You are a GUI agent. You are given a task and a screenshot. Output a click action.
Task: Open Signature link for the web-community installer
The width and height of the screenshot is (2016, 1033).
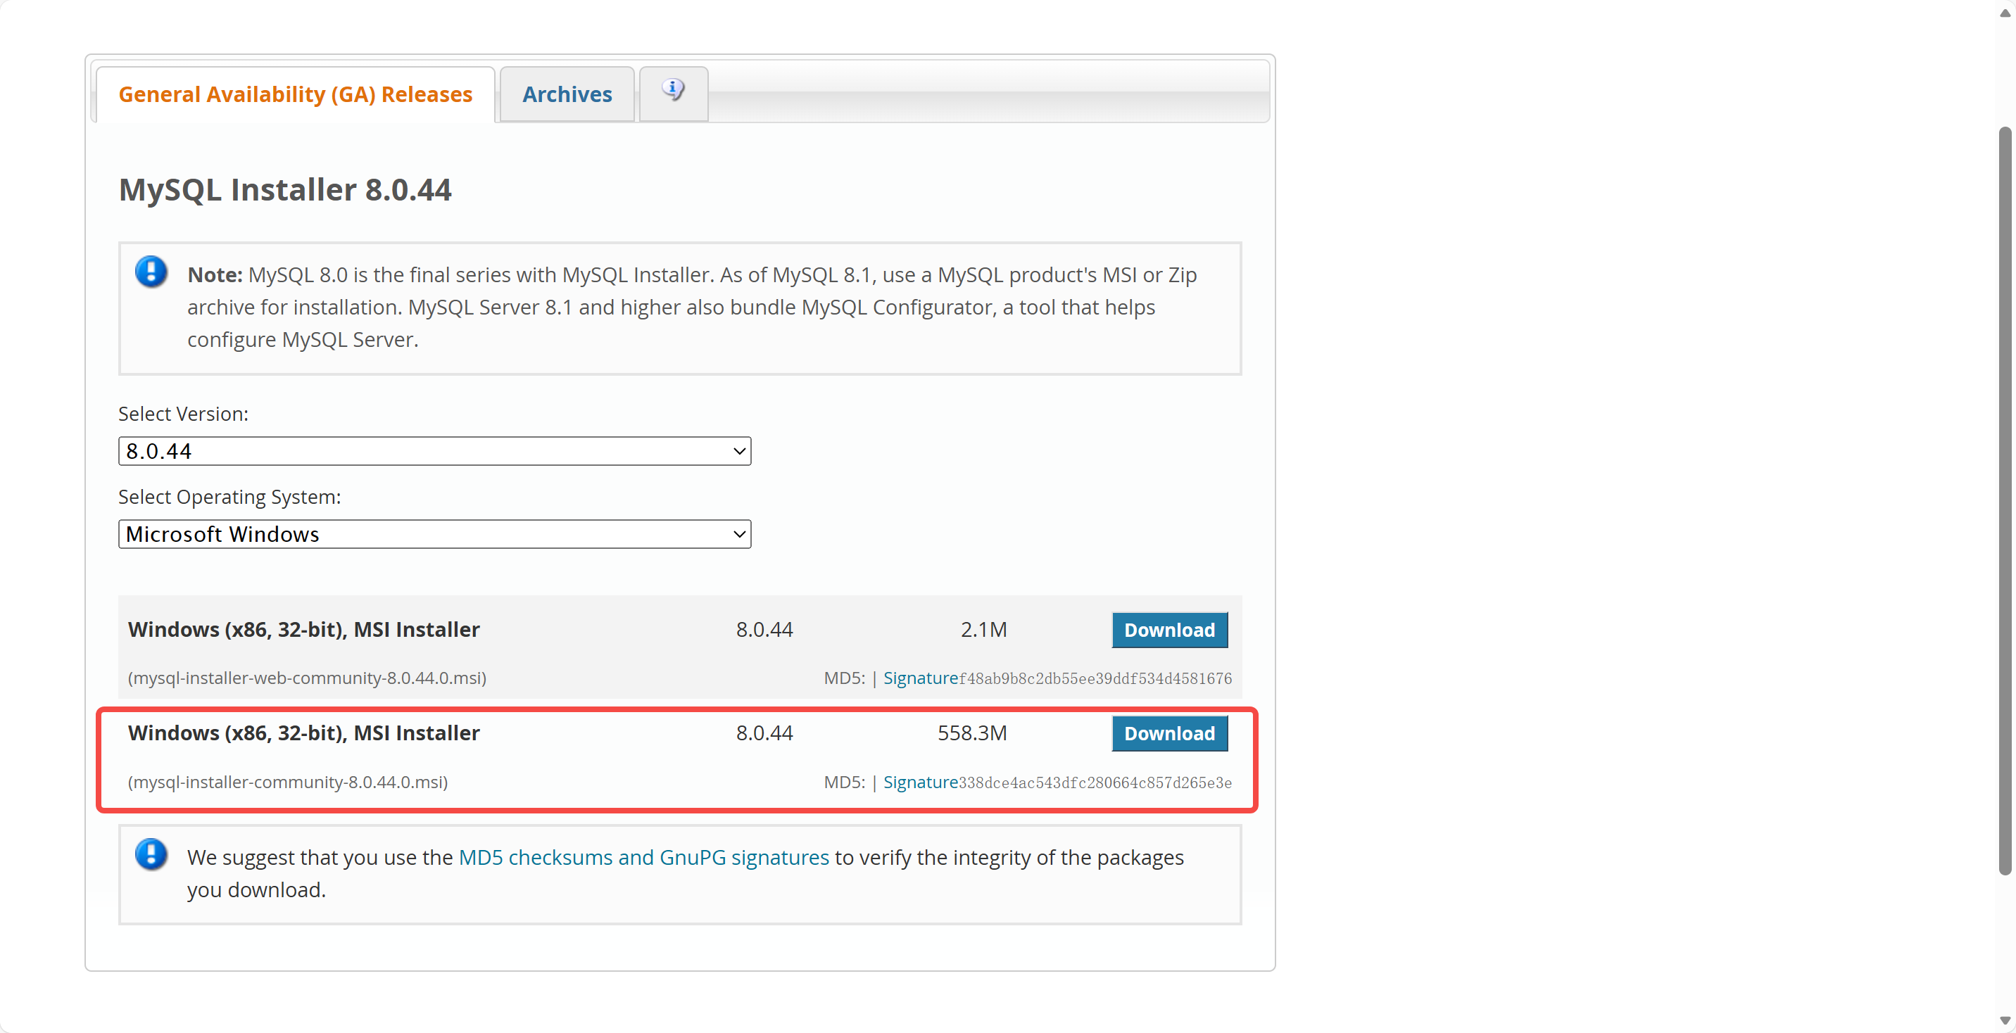click(919, 678)
